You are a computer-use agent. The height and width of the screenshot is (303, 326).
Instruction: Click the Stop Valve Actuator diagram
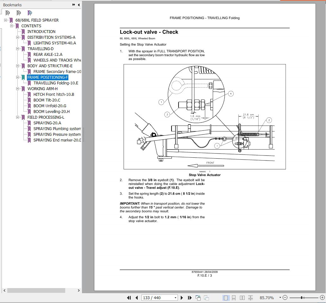(204, 117)
